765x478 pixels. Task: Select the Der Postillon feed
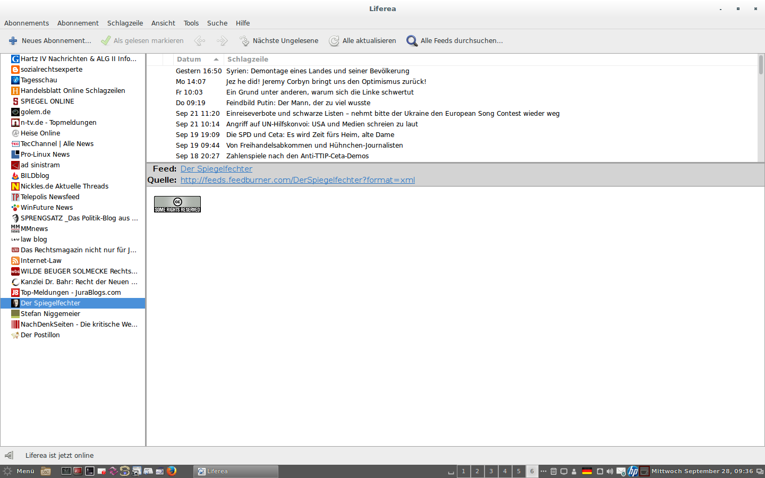coord(73,335)
